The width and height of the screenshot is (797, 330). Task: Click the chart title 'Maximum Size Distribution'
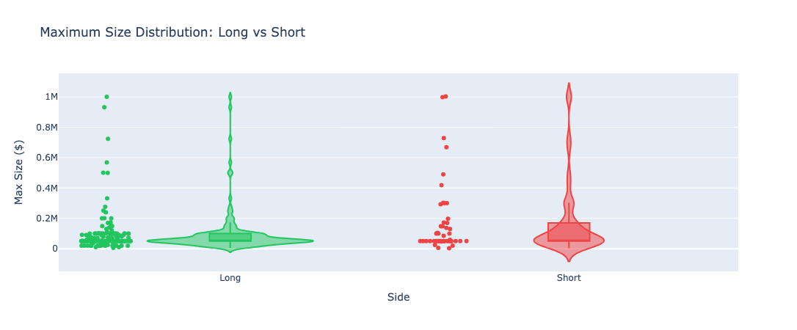tap(127, 32)
